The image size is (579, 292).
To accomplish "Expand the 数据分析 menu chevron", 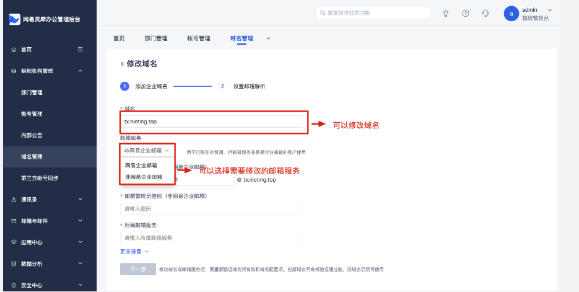I will [81, 264].
